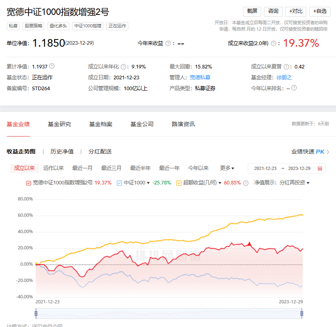Select the red peak marker on fund line

click(249, 244)
